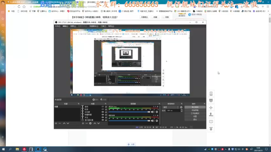
Task: Mute the 桌面音频 audio track
Action: coord(153,121)
